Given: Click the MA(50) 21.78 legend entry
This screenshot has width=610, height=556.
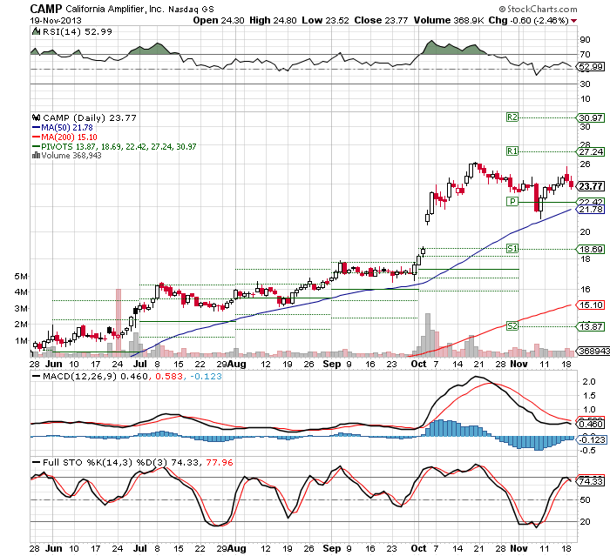Looking at the screenshot, I should 62,127.
